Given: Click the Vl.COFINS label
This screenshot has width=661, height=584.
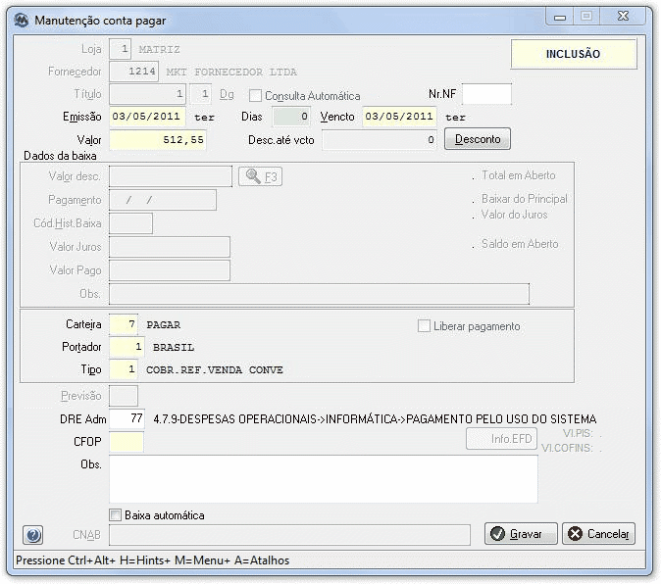Looking at the screenshot, I should coord(567,448).
